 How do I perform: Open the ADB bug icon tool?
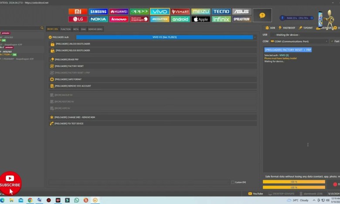270,28
